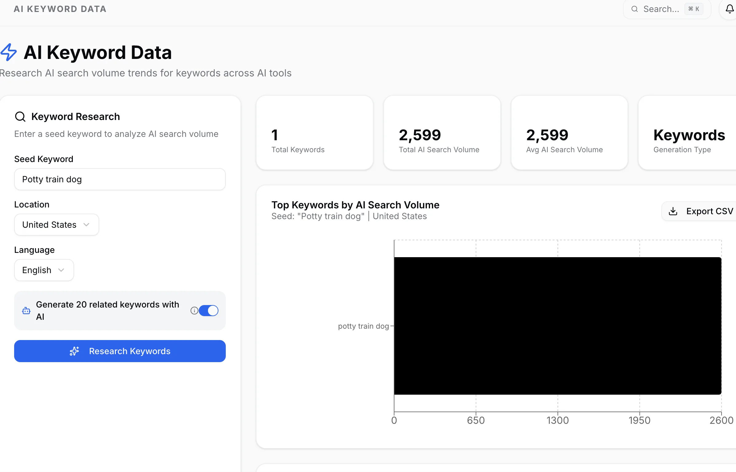Click the lightning bolt logo icon
Screen dimensions: 736x472
9,52
